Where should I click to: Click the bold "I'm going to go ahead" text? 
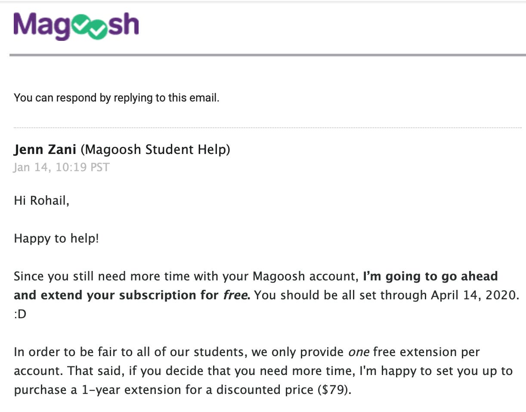[x=430, y=276]
